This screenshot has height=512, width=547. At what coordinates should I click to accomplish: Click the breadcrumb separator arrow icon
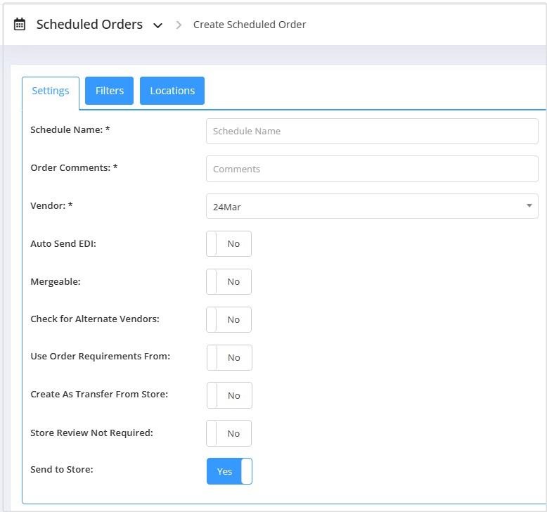tap(179, 25)
